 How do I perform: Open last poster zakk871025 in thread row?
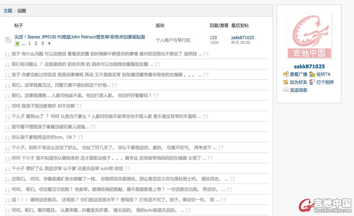point(242,38)
